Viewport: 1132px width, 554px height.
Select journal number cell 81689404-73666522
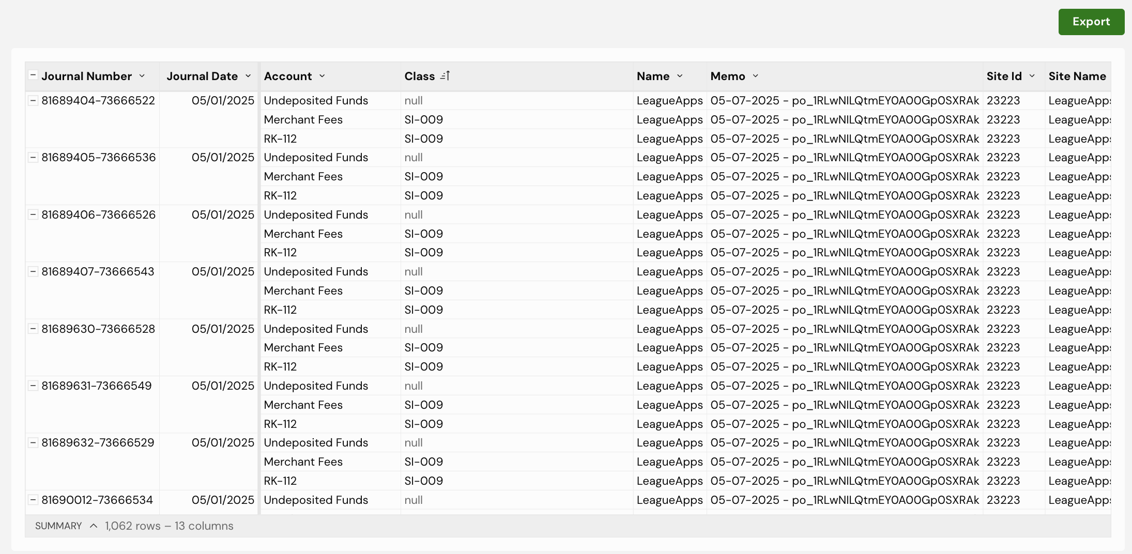pos(98,100)
